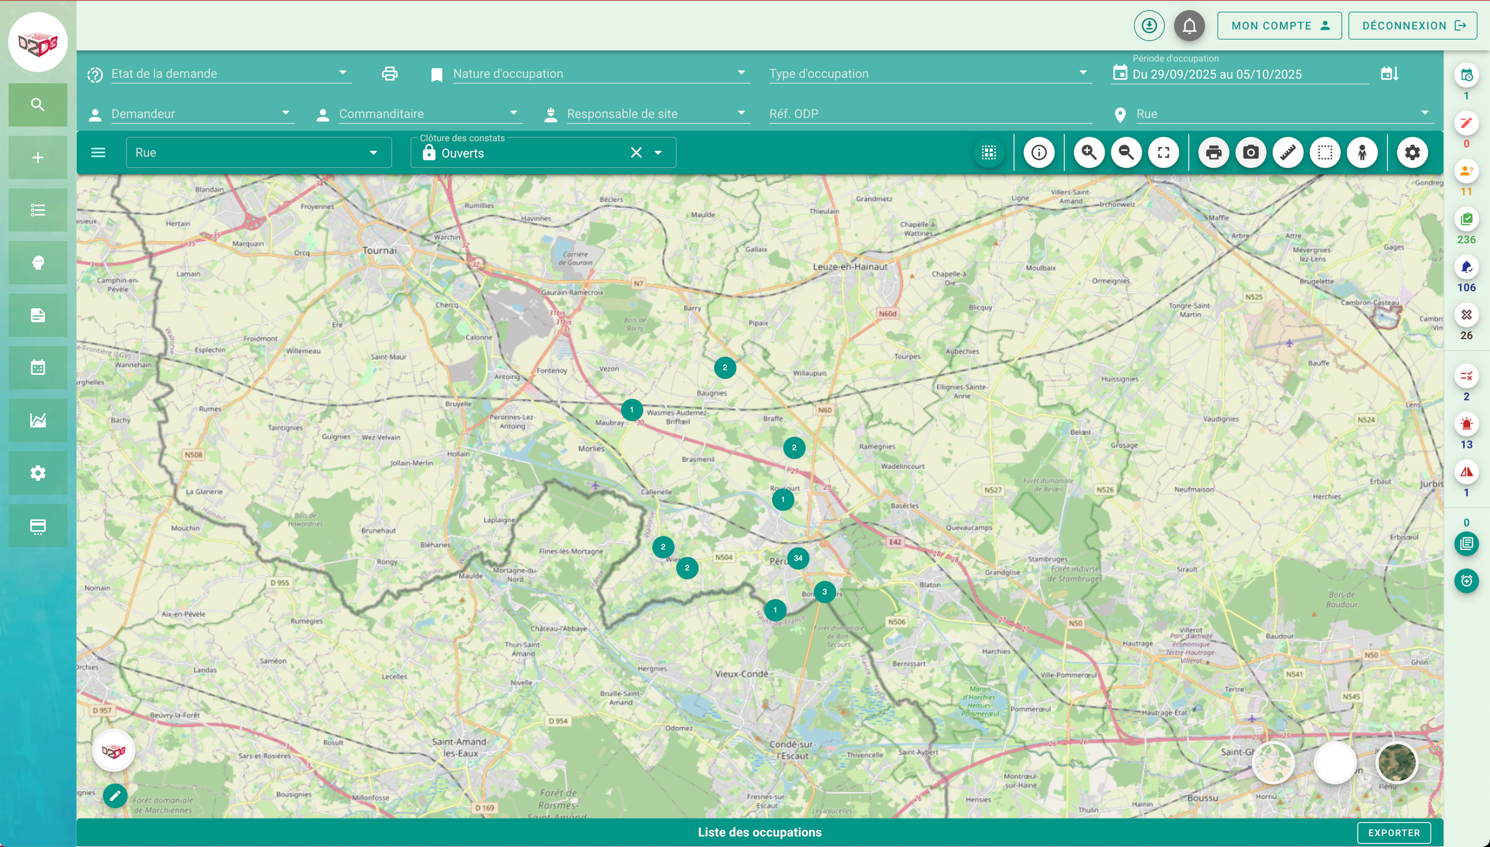
Task: Open the calendar item in left sidebar
Action: [38, 368]
